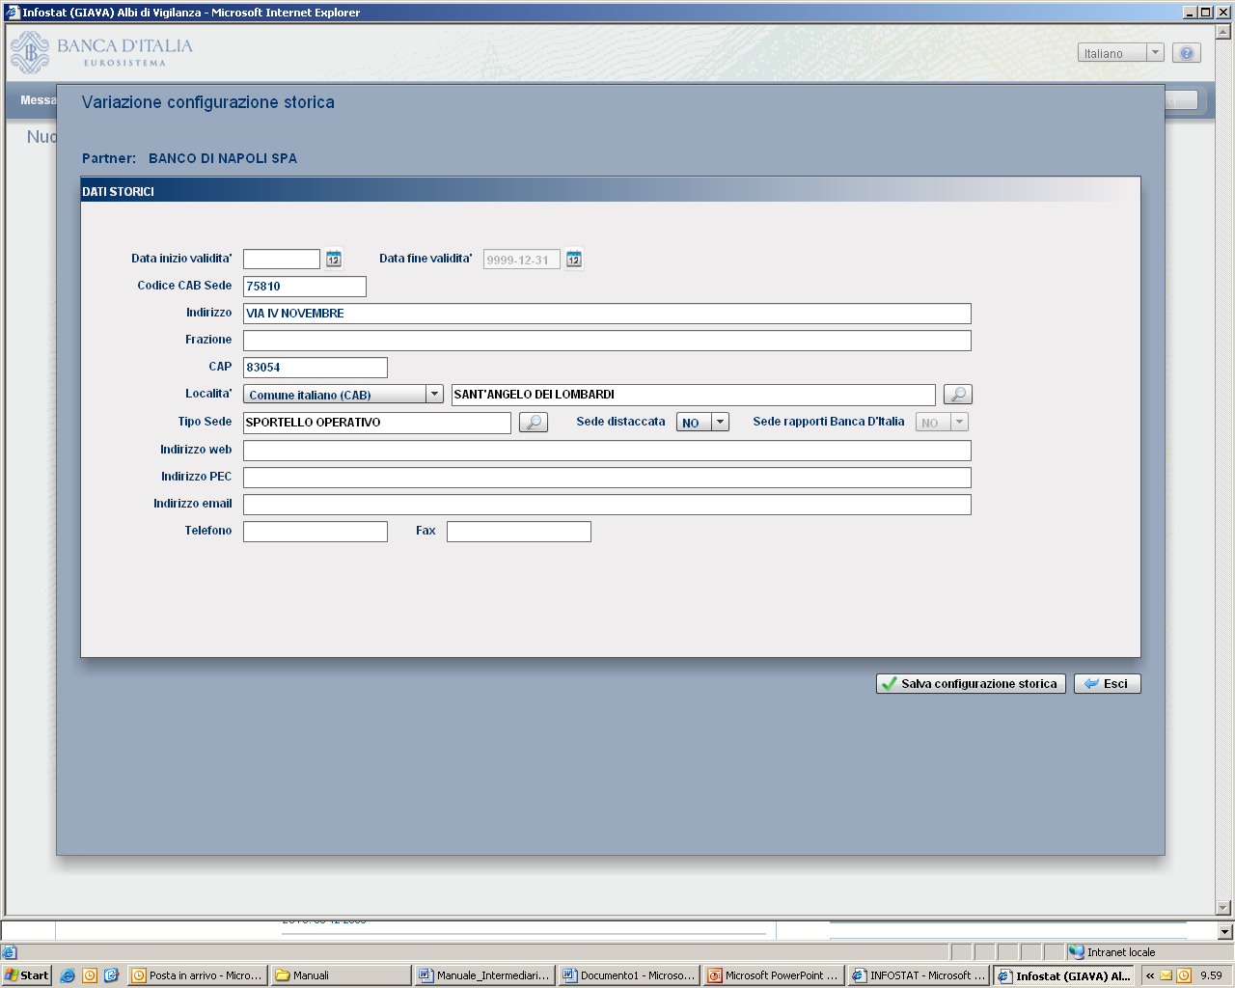Click Partner name BANCO DI NAPOLI SPA
1235x988 pixels.
[223, 158]
